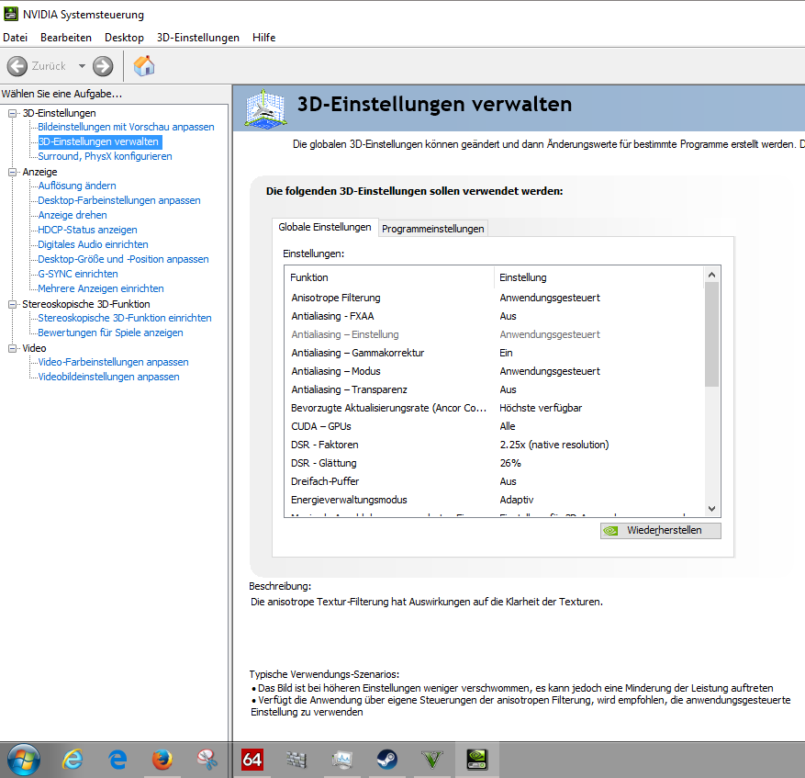Open Steam from the taskbar
This screenshot has height=778, width=805.
click(386, 760)
